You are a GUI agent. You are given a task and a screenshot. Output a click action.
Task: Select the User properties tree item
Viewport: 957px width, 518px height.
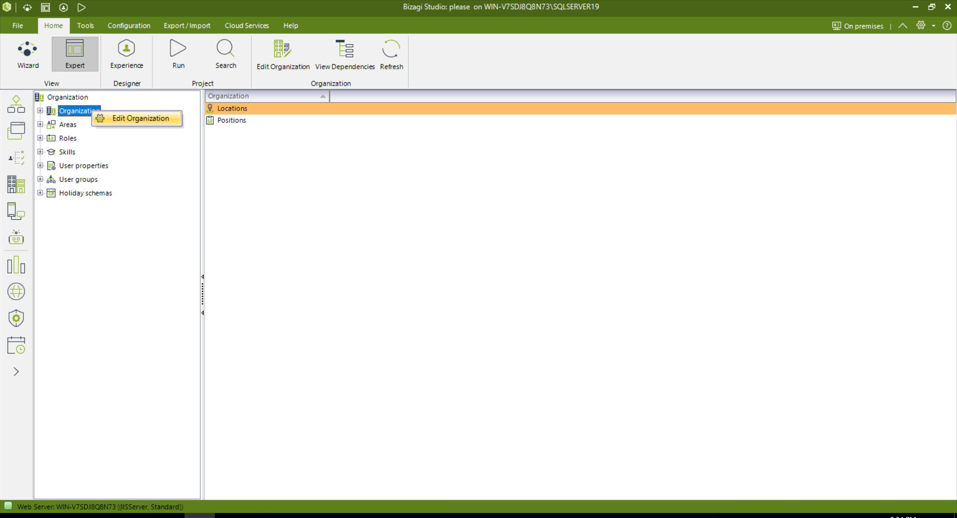point(84,165)
